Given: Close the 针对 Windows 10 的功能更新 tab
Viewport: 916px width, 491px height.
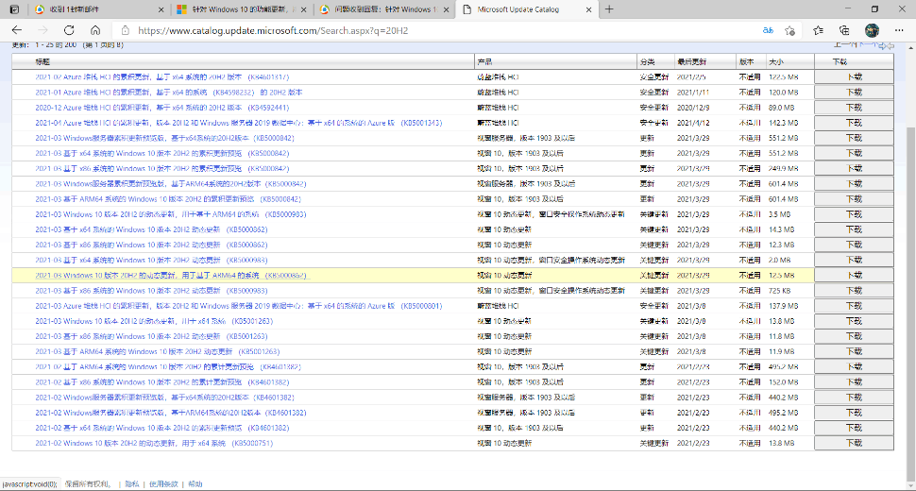Looking at the screenshot, I should [304, 9].
